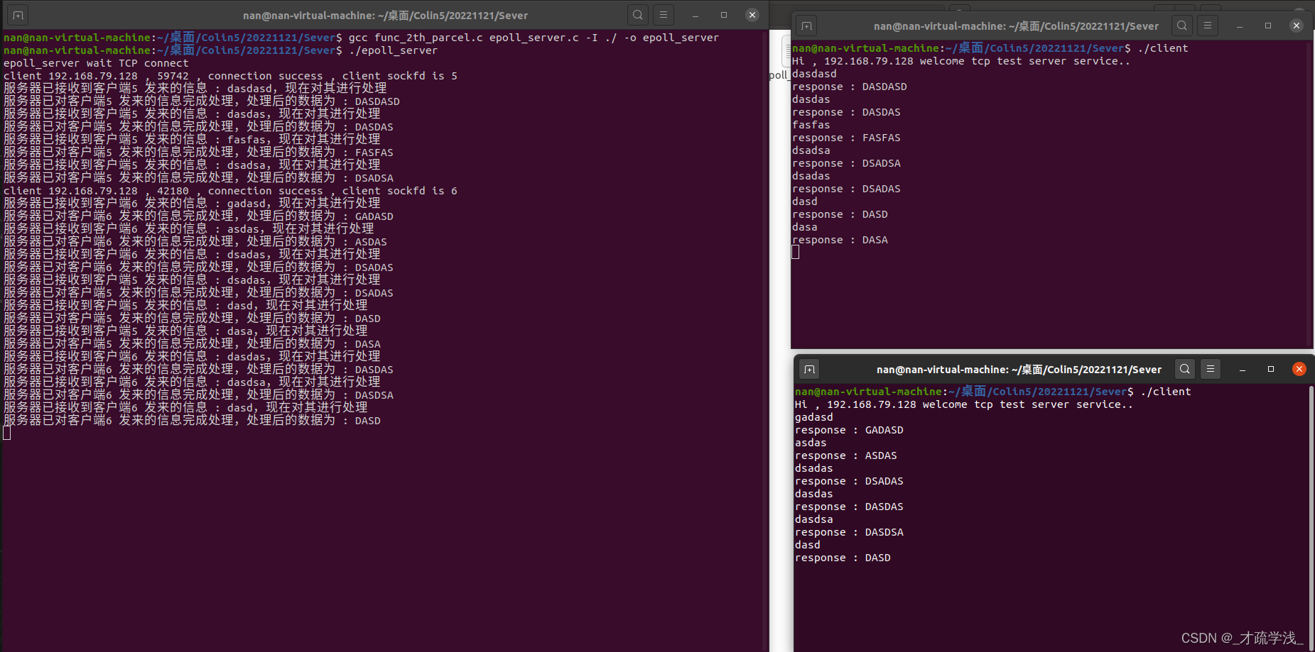The height and width of the screenshot is (652, 1315).
Task: Open search in the bottom client terminal
Action: (x=1184, y=369)
